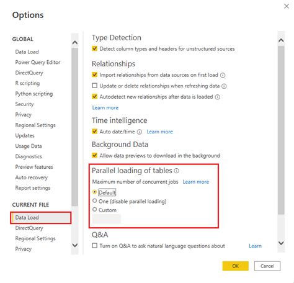
Task: Click main panel vertical scrollbar thumb
Action: (281, 130)
